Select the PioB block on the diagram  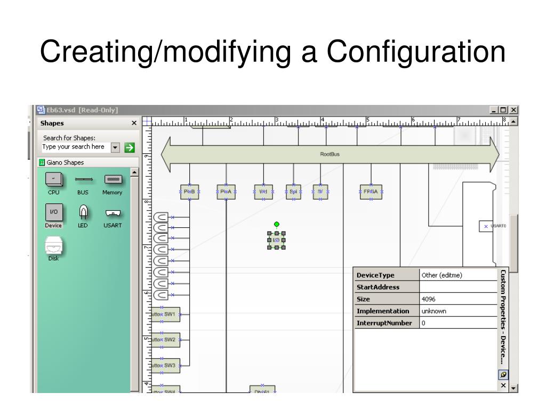190,192
